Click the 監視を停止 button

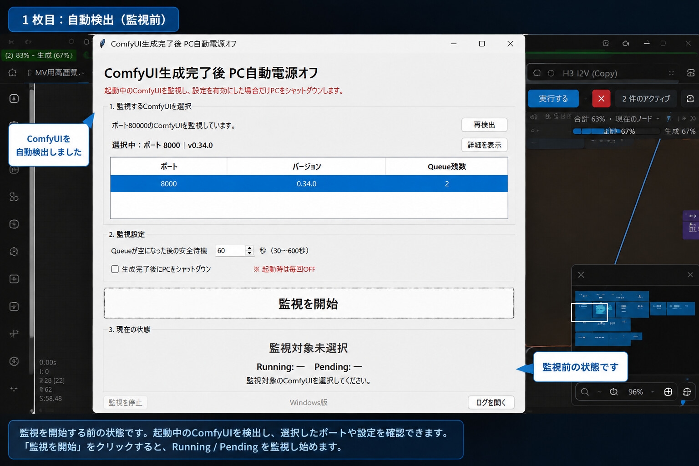pyautogui.click(x=125, y=402)
